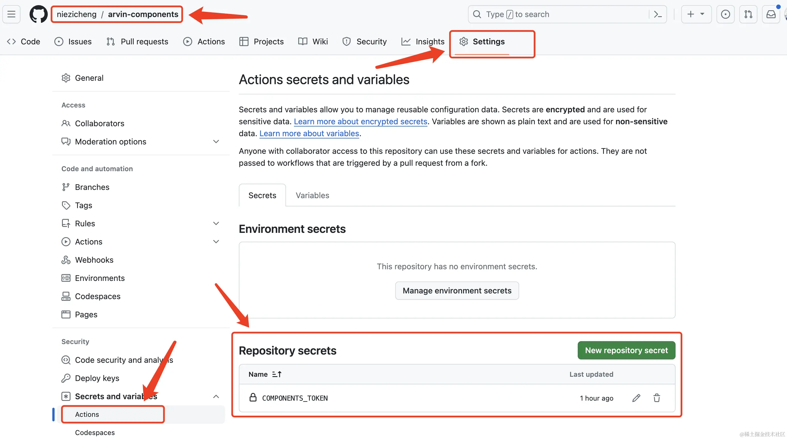Click the plus create-new icon
The image size is (787, 439).
[x=691, y=14]
